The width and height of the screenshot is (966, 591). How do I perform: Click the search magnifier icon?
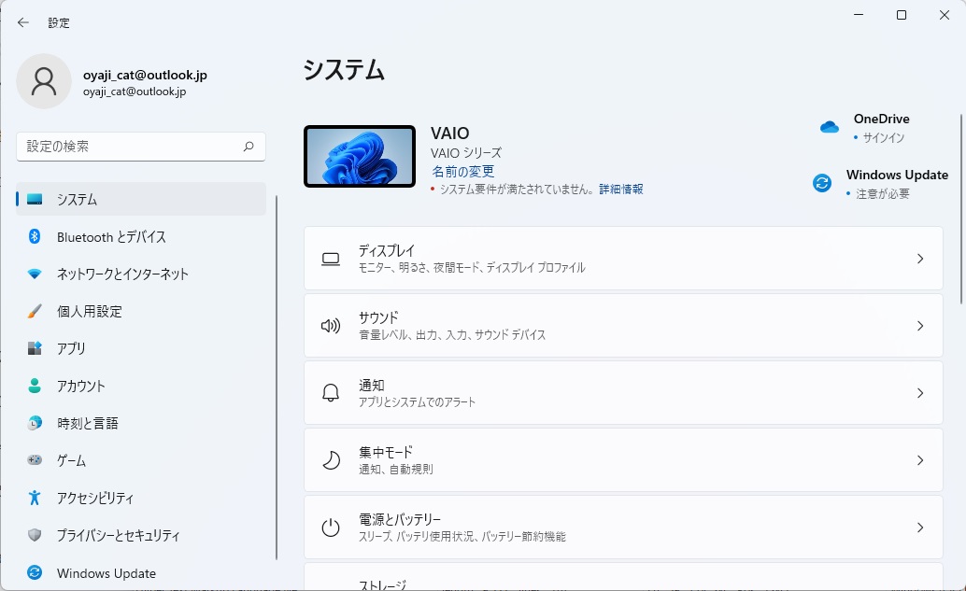tap(249, 147)
